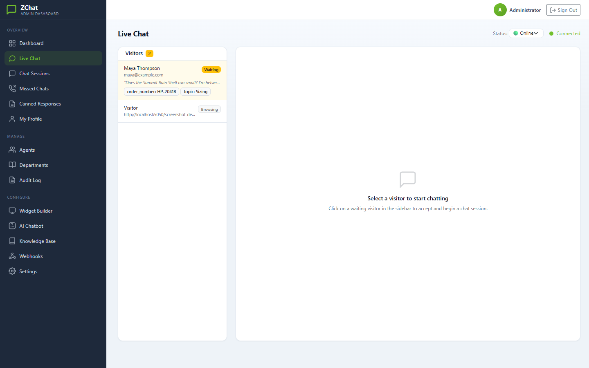This screenshot has height=368, width=589.
Task: Click the Live Chat page heading
Action: [x=133, y=34]
